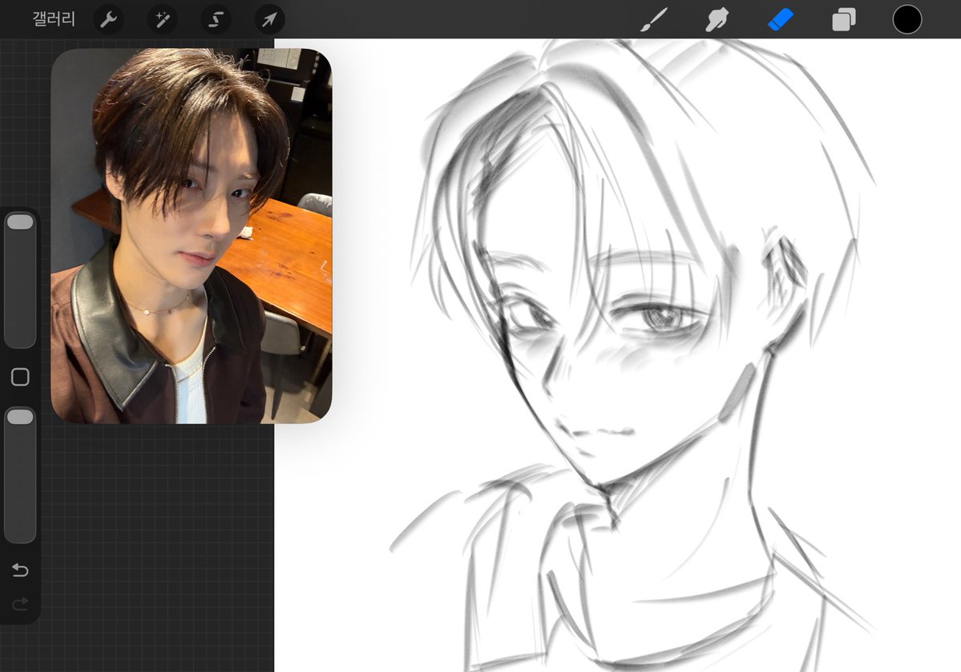Return to the 갤러리 gallery
The height and width of the screenshot is (672, 961).
[54, 19]
